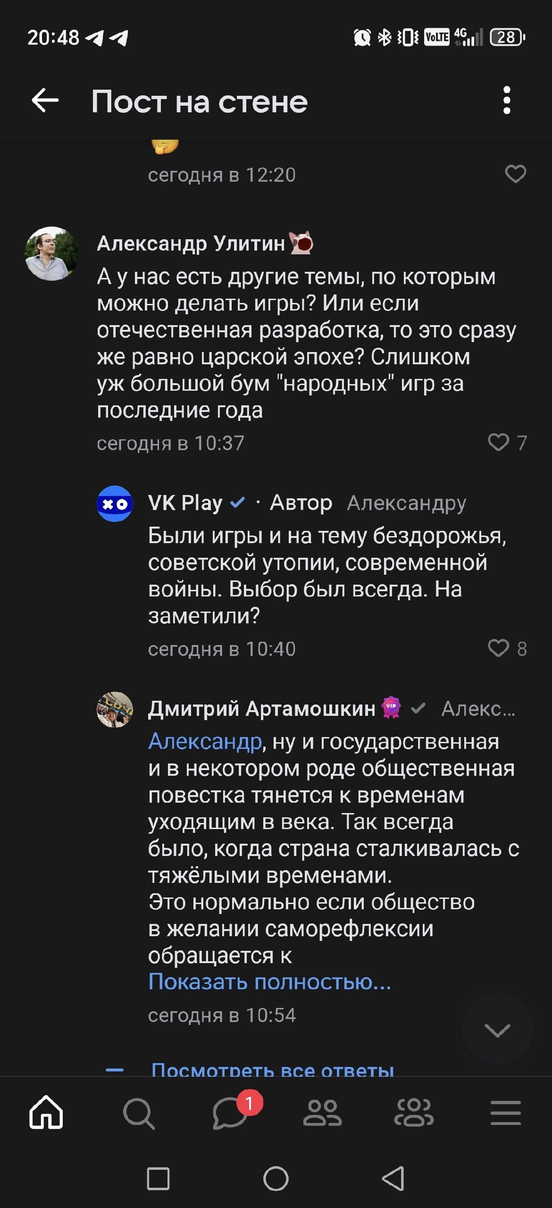Open the search tab
This screenshot has height=1208, width=552.
138,1113
